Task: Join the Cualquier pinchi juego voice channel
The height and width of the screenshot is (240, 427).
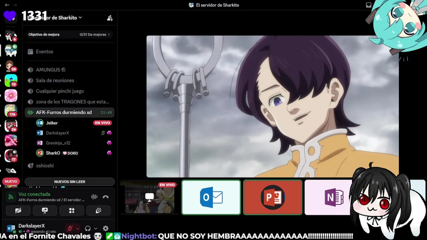Action: [70, 91]
